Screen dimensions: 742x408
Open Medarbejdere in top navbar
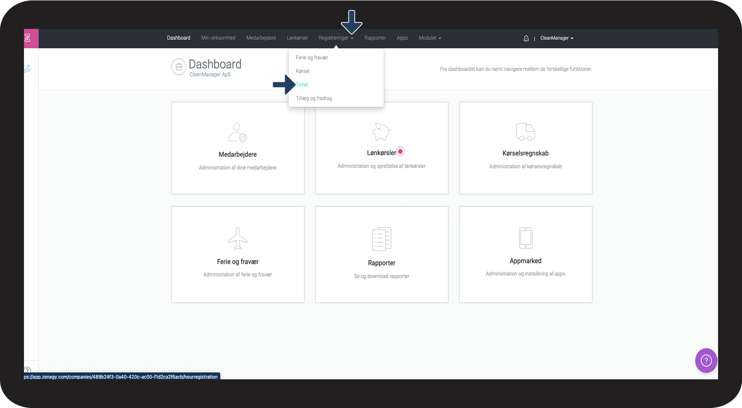(x=261, y=38)
